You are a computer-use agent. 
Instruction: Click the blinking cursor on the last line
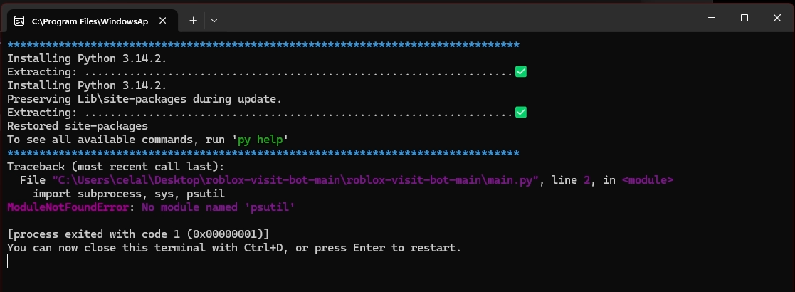[8, 261]
